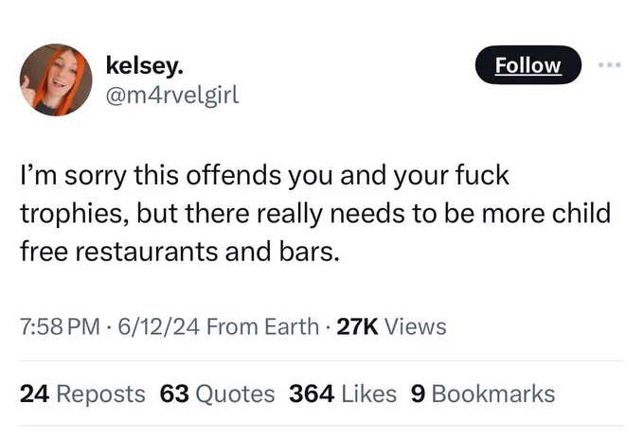Click the bold 27K number
644x437 pixels.
(x=357, y=326)
